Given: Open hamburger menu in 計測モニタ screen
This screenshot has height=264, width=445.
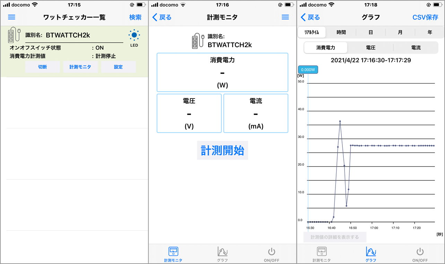Looking at the screenshot, I should (x=285, y=17).
